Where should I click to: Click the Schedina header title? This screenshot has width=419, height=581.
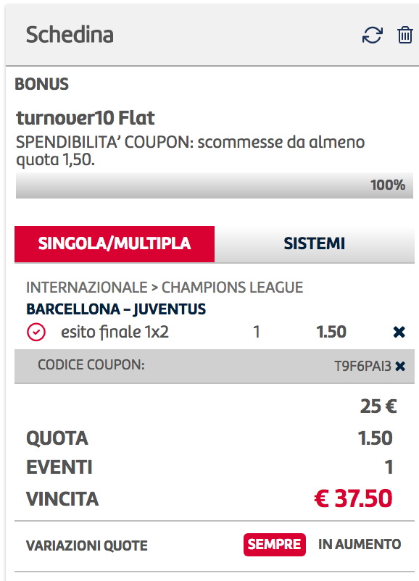tap(70, 35)
